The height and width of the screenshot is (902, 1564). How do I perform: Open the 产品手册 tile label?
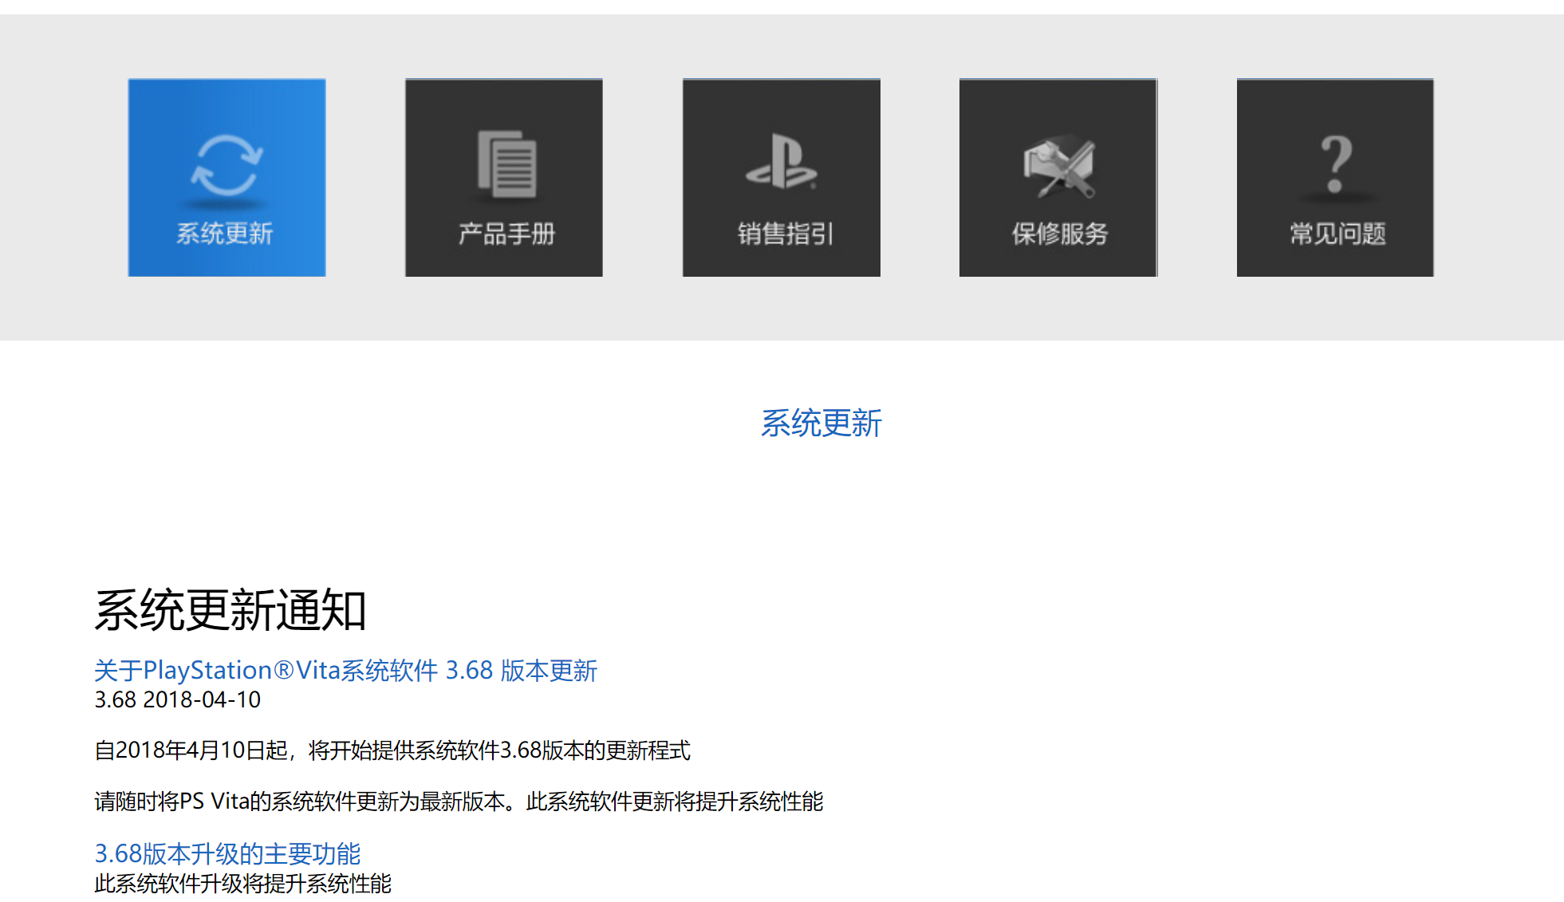click(x=506, y=234)
